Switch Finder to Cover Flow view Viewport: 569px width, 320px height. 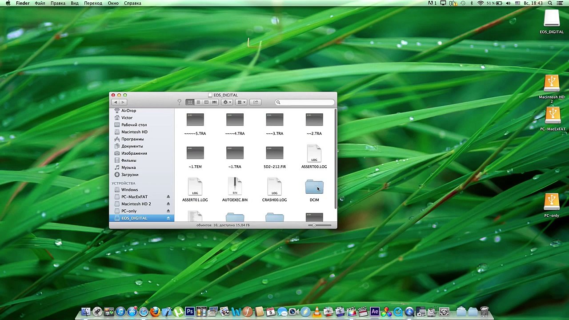tap(214, 102)
